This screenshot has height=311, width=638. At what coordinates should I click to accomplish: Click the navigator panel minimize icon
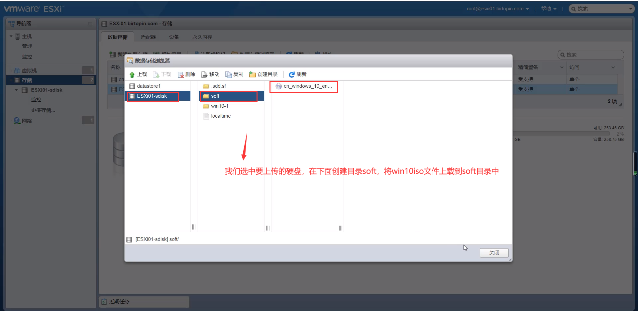coord(90,24)
